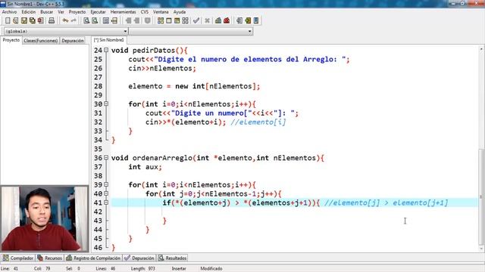Click the Close file toolbar icon

coord(40,20)
